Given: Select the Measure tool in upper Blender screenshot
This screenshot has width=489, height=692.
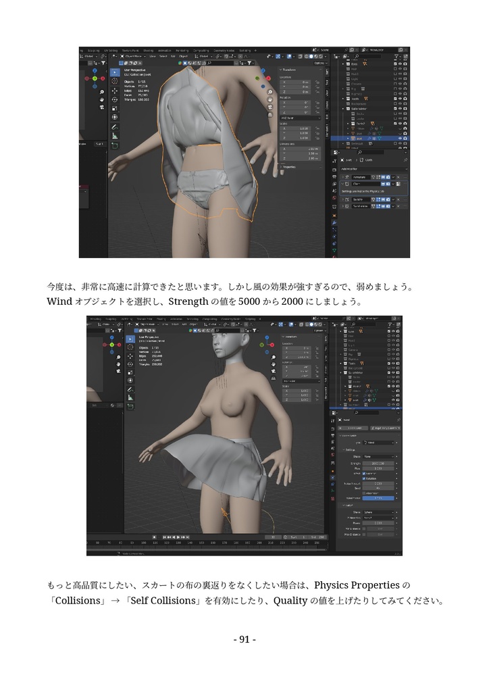Looking at the screenshot, I should (115, 136).
